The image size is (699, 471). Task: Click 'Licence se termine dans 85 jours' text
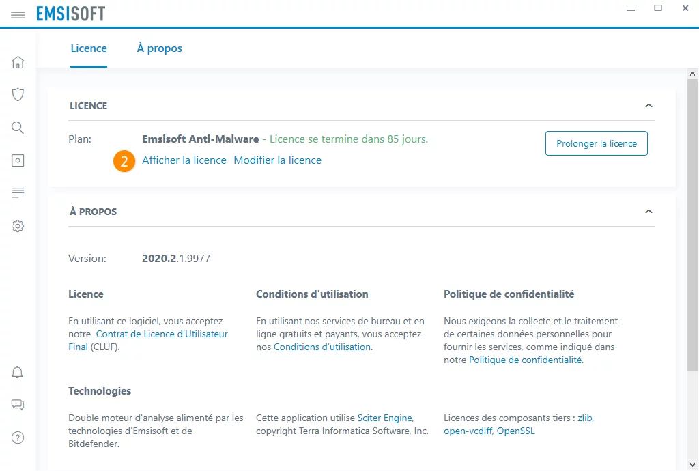pyautogui.click(x=349, y=139)
